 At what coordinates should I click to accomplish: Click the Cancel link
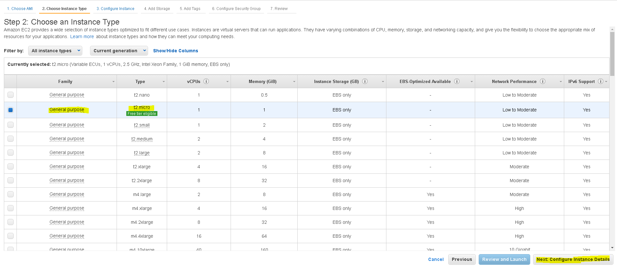tap(436, 259)
